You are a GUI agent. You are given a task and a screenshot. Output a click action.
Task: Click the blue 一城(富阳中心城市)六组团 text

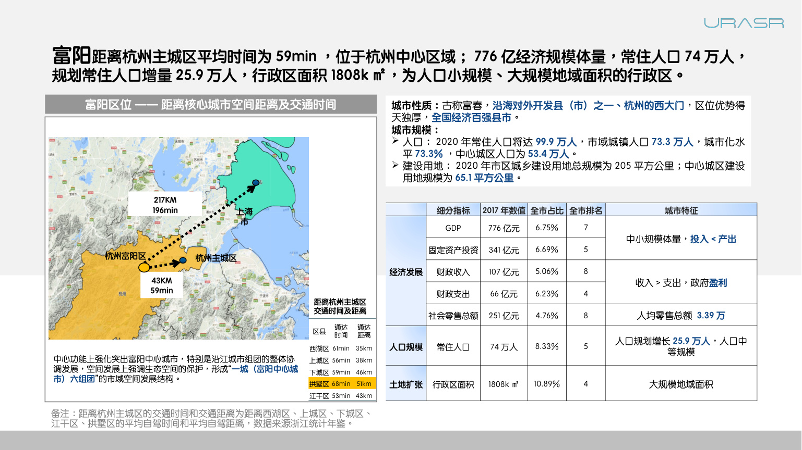tap(176, 374)
